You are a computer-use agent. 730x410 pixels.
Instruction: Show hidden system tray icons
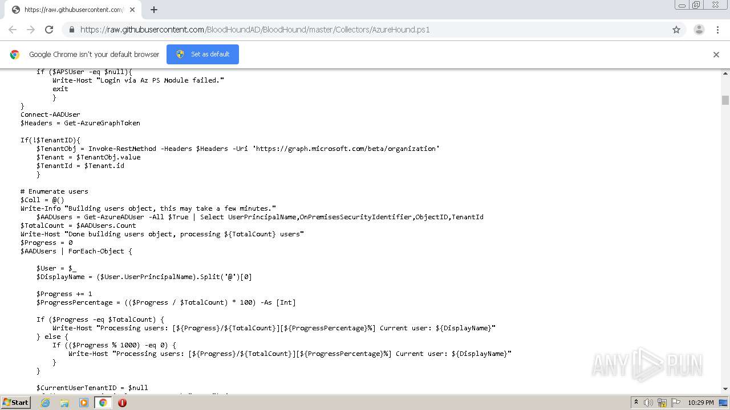(636, 403)
